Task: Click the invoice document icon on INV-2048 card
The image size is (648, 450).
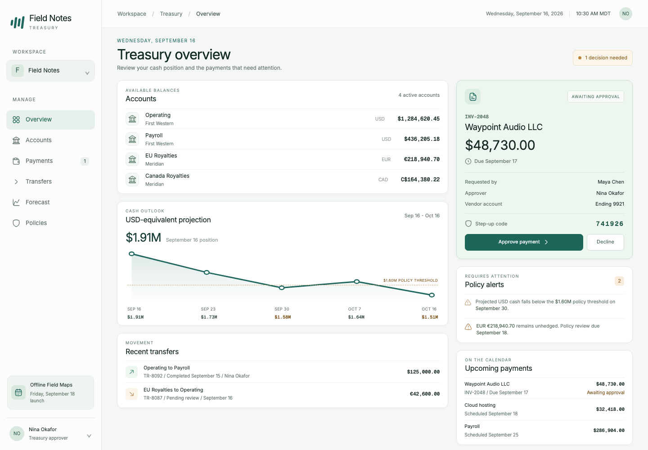Action: point(472,97)
